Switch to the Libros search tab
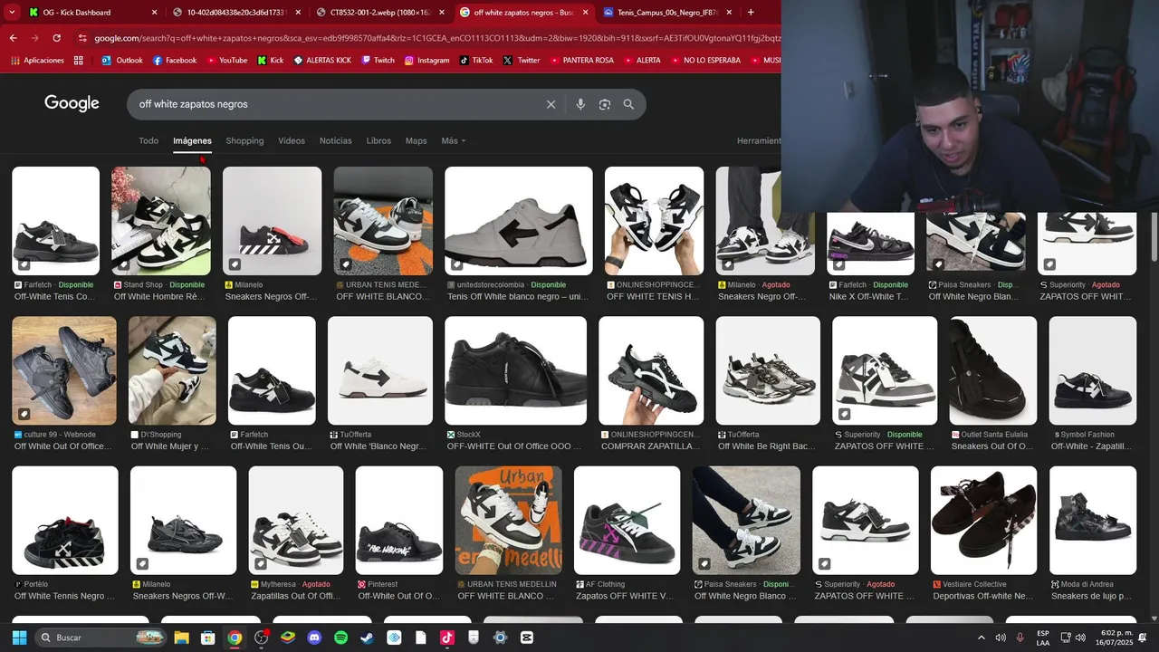 (x=378, y=140)
